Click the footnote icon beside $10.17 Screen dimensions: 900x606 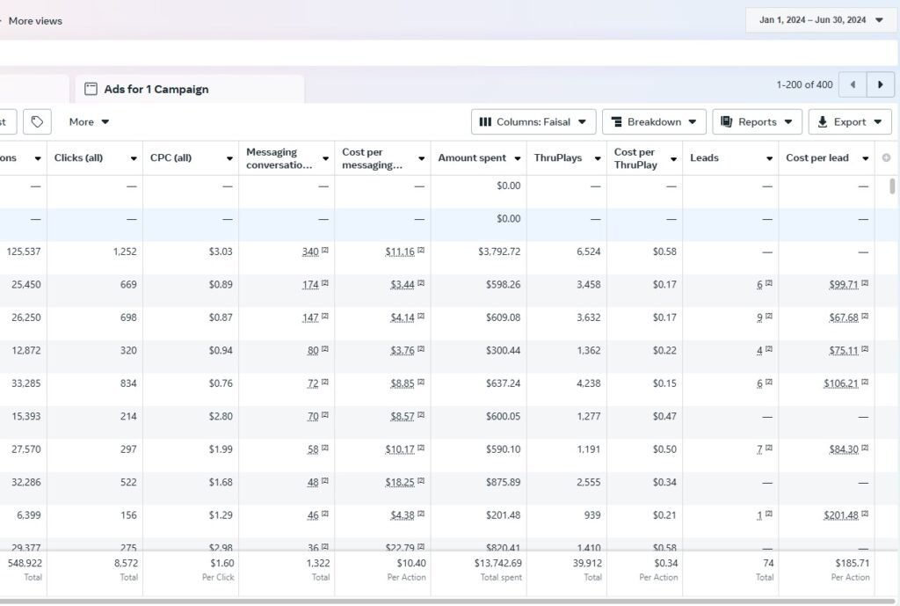(421, 448)
